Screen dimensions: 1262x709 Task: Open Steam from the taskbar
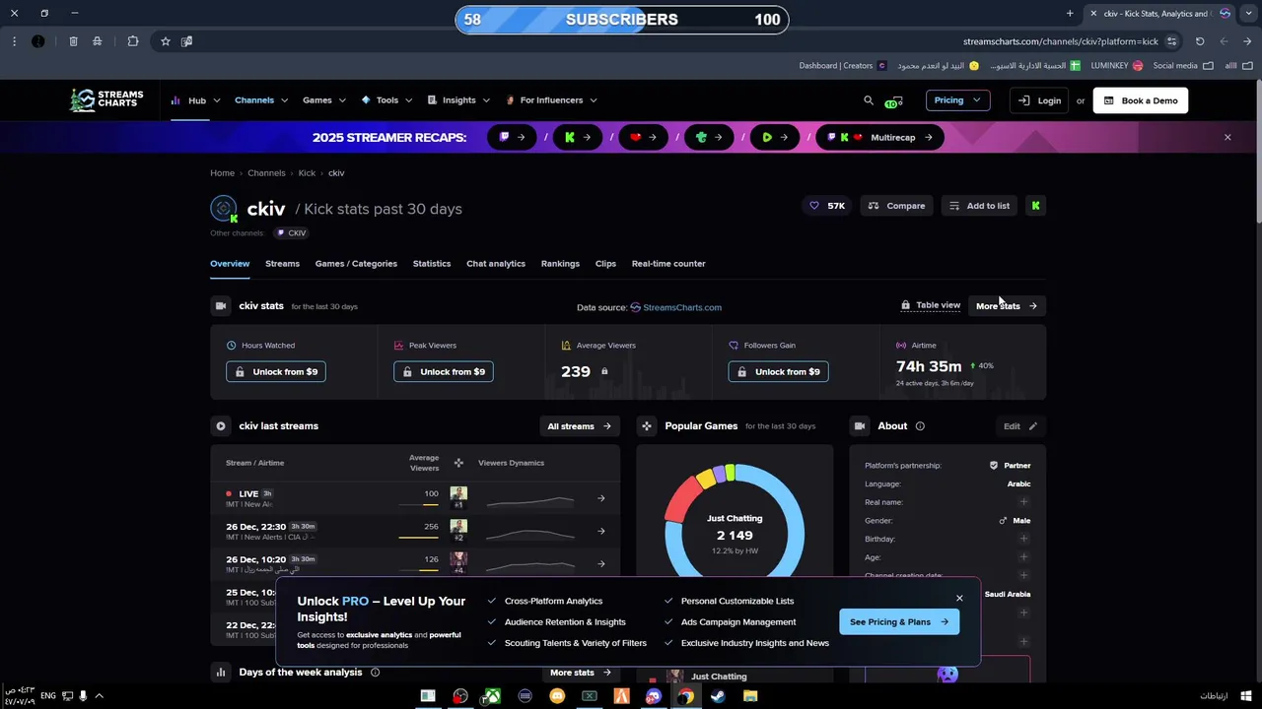[x=718, y=696]
